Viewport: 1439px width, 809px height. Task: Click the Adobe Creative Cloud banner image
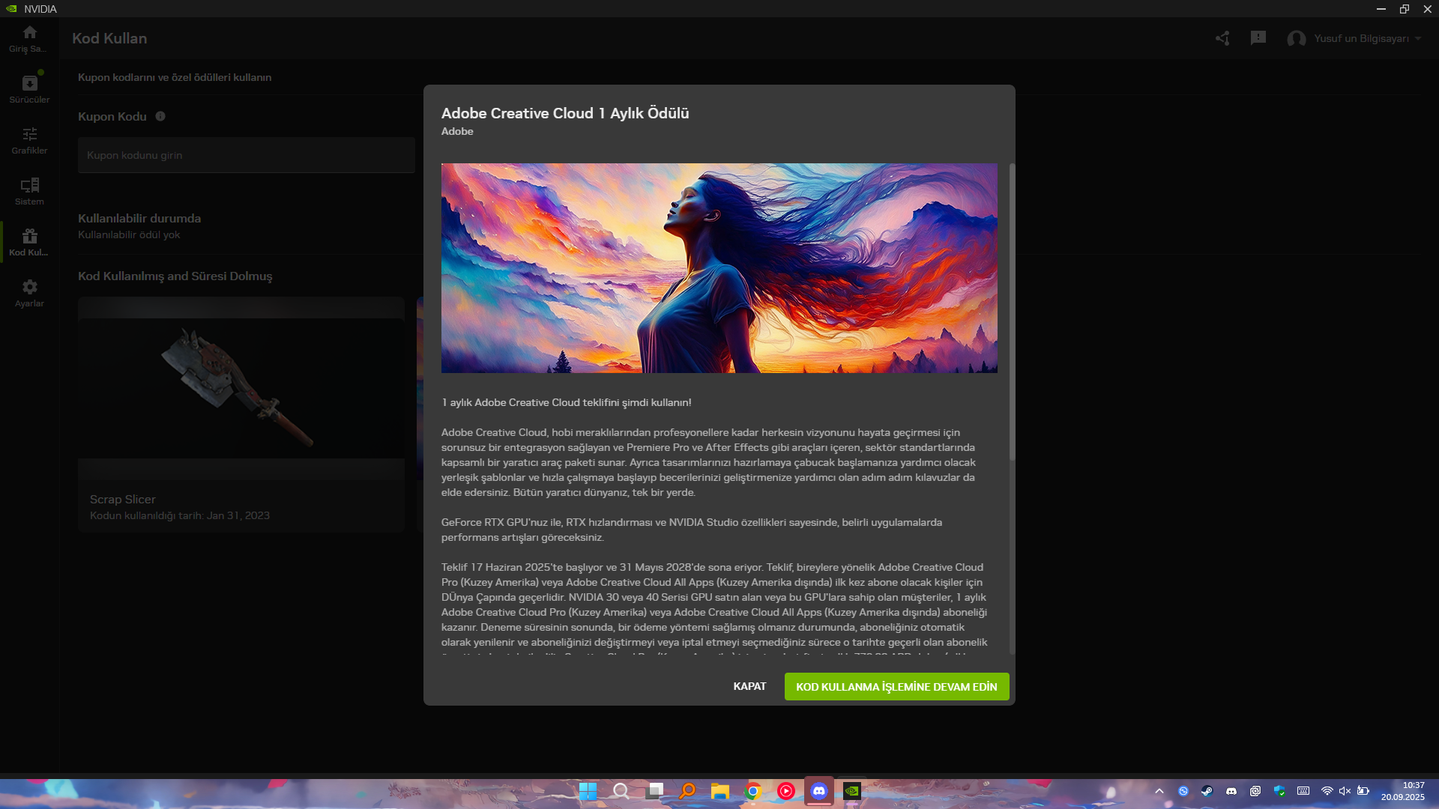(x=719, y=268)
